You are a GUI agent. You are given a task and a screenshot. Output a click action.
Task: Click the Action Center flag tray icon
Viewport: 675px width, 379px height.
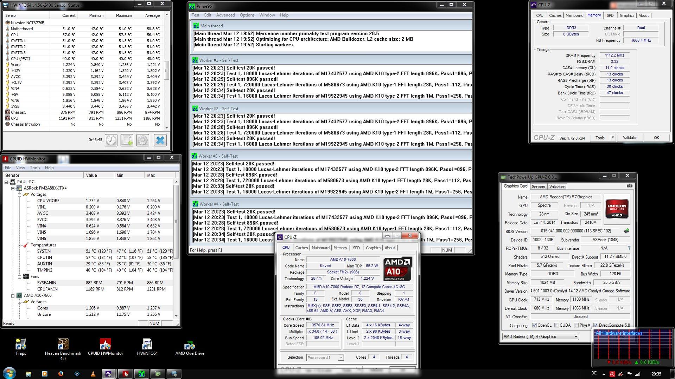click(629, 374)
